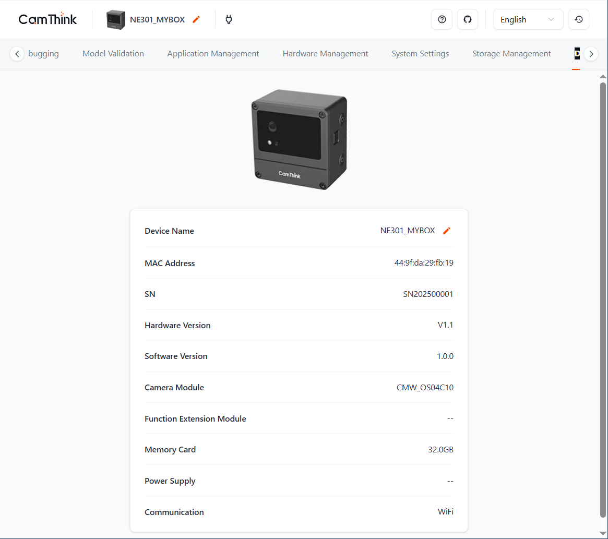Edit Device Name in the info card
Image resolution: width=608 pixels, height=539 pixels.
446,231
